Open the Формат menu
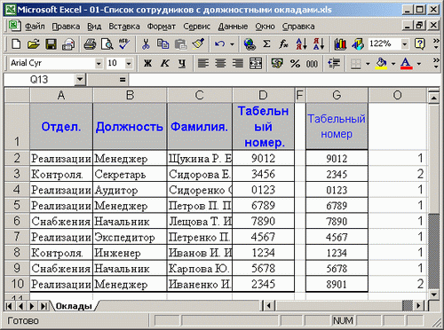Image resolution: width=444 pixels, height=330 pixels. 162,27
